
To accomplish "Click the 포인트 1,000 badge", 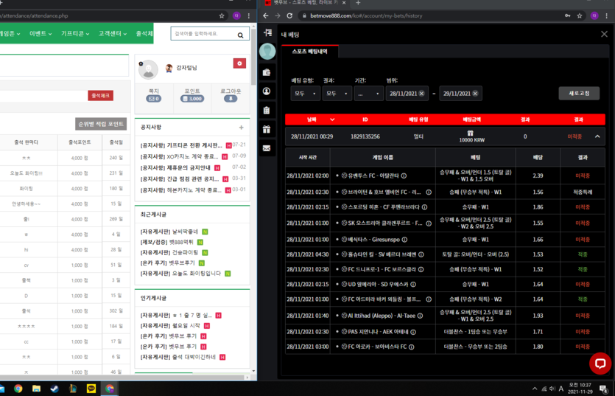I will click(192, 99).
